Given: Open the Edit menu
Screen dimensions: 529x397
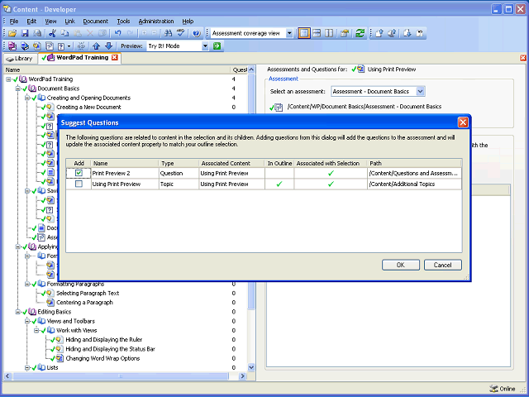Looking at the screenshot, I should (31, 21).
